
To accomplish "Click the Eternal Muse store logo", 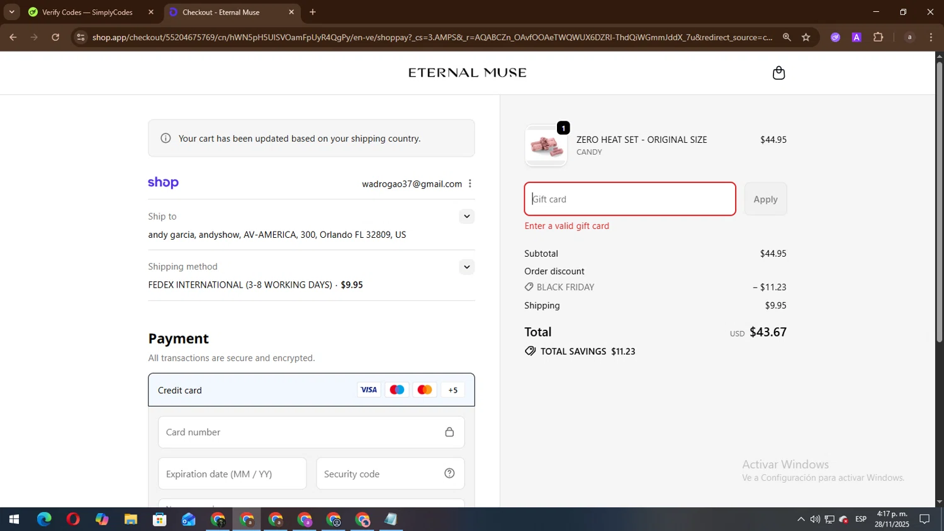I will tap(468, 73).
